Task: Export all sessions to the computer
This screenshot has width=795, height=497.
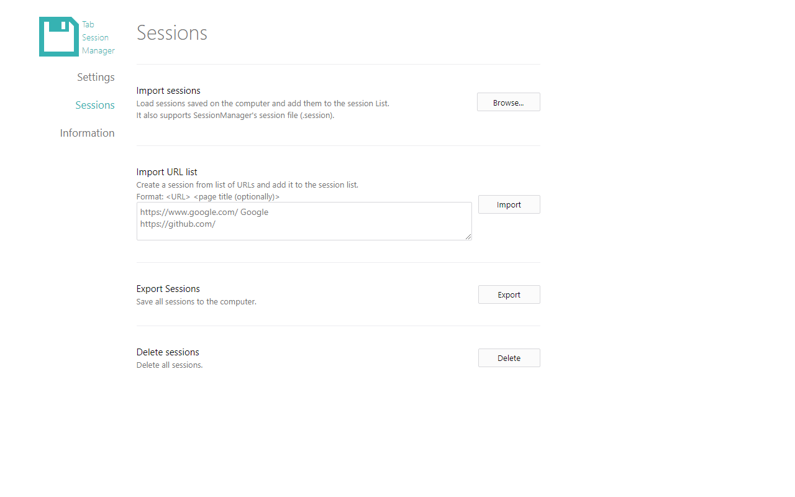Action: point(509,294)
